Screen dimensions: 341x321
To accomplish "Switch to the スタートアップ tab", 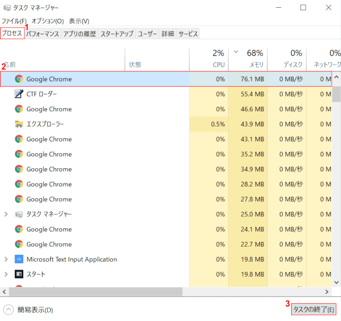I will tap(117, 34).
